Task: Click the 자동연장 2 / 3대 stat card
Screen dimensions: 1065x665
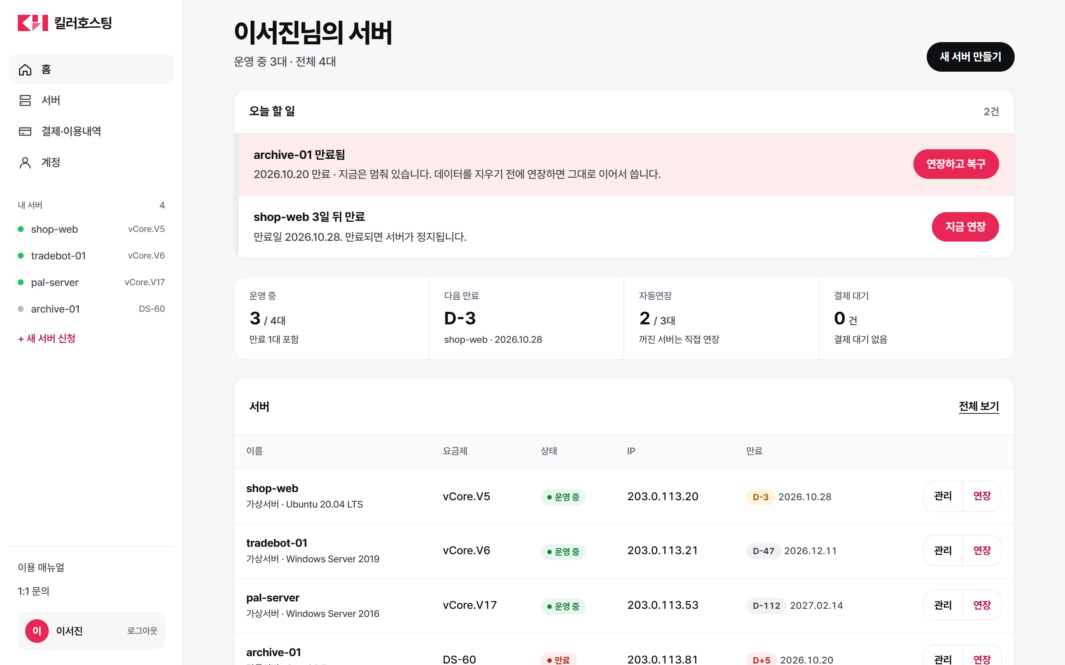Action: (721, 318)
